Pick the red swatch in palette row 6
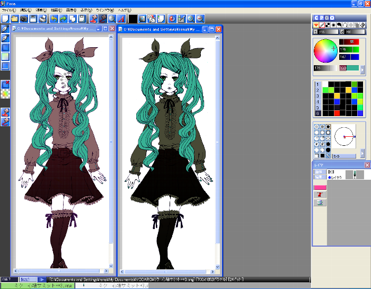This screenshot has width=371, height=289. point(337,113)
